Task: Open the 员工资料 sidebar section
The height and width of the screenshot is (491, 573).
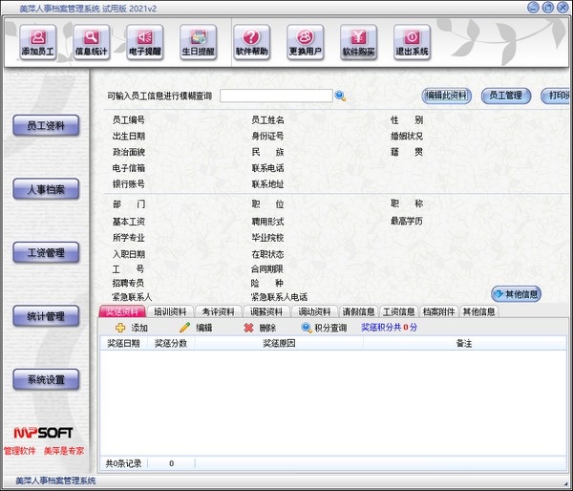Action: point(46,125)
